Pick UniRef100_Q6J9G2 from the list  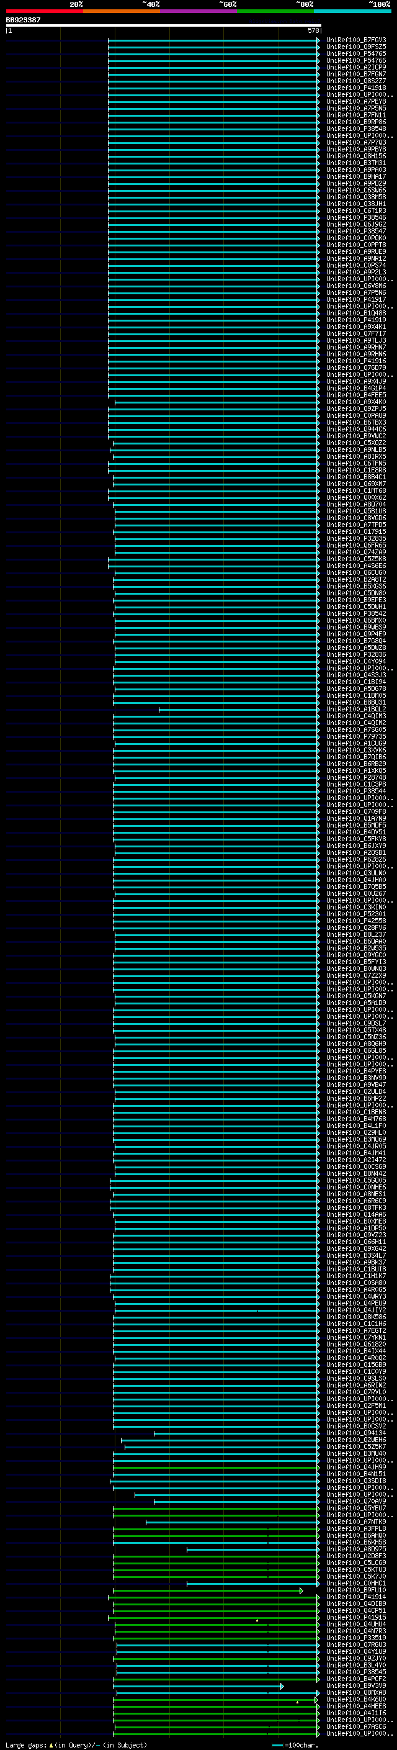356,224
